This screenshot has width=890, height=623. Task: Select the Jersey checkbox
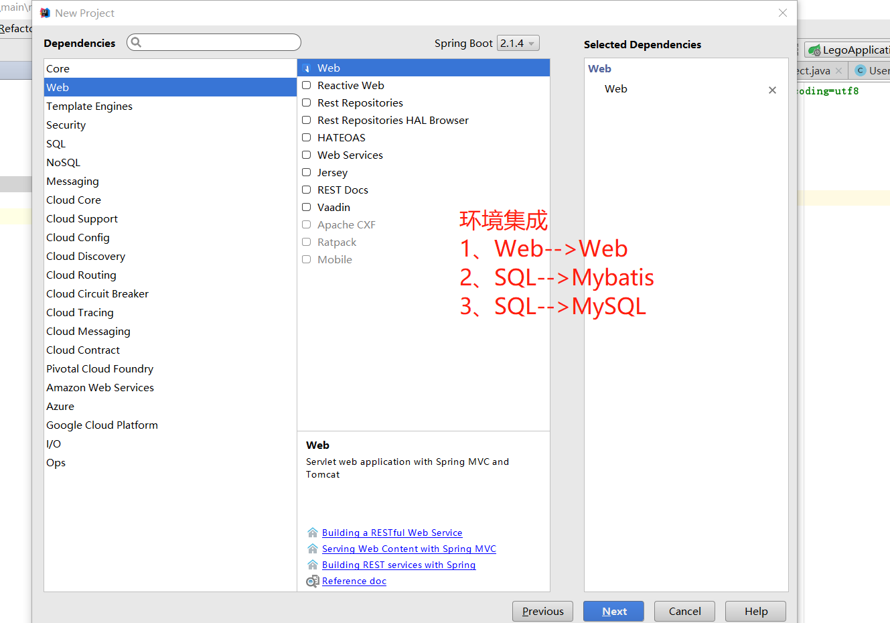pos(307,172)
